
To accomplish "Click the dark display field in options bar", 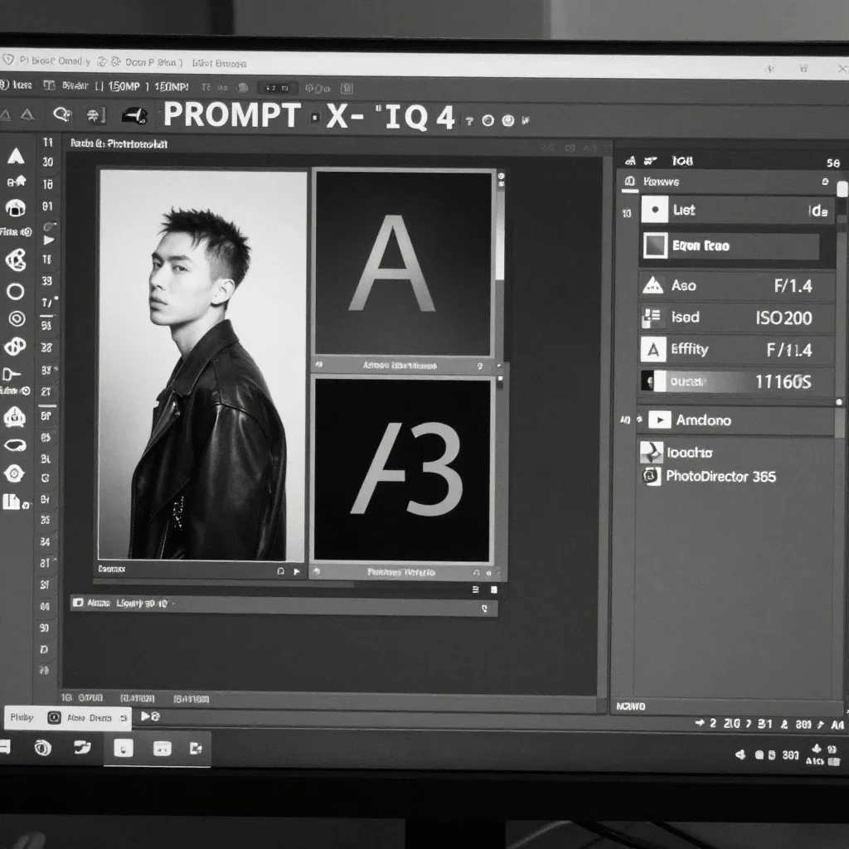I will click(277, 88).
